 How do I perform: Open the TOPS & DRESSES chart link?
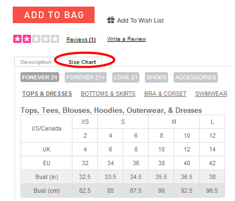(x=47, y=94)
